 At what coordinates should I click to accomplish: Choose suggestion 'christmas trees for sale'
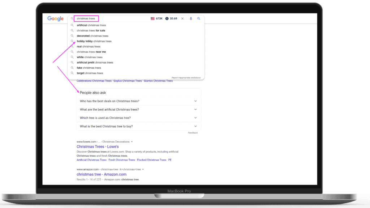[x=91, y=30]
